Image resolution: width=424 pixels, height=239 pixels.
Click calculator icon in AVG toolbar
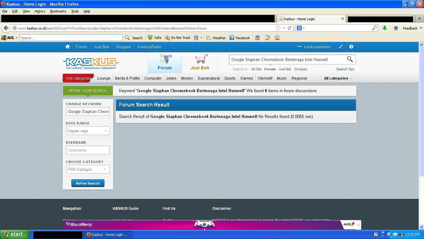257,38
